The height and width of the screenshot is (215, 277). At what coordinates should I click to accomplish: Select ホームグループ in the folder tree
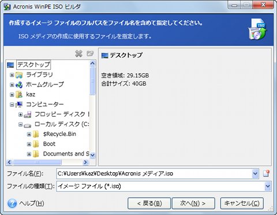click(45, 84)
